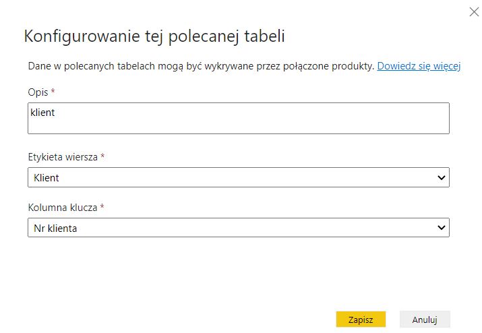482x333 pixels.
Task: Click the Zapisz button
Action: click(x=361, y=320)
